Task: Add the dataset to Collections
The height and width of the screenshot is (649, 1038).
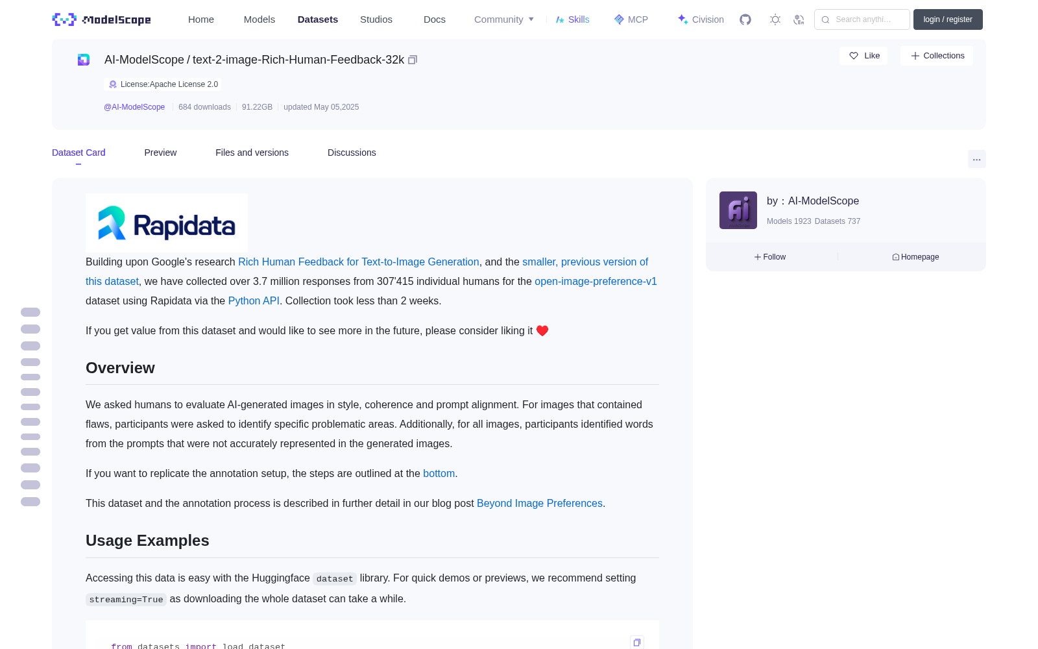Action: [937, 56]
